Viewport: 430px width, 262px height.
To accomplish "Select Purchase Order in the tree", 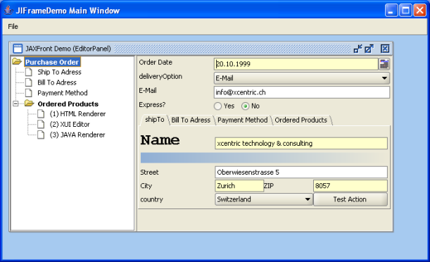I will pos(52,62).
